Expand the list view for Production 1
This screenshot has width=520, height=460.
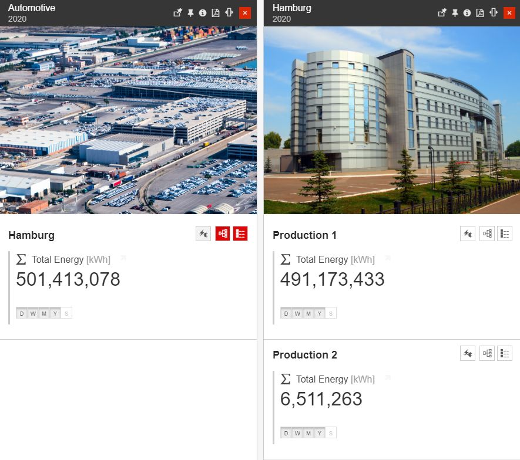tap(505, 234)
